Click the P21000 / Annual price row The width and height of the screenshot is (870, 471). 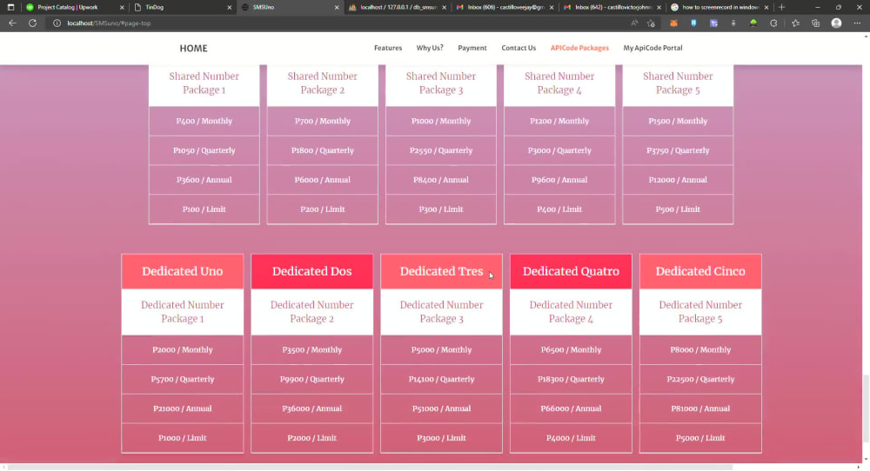pyautogui.click(x=183, y=408)
